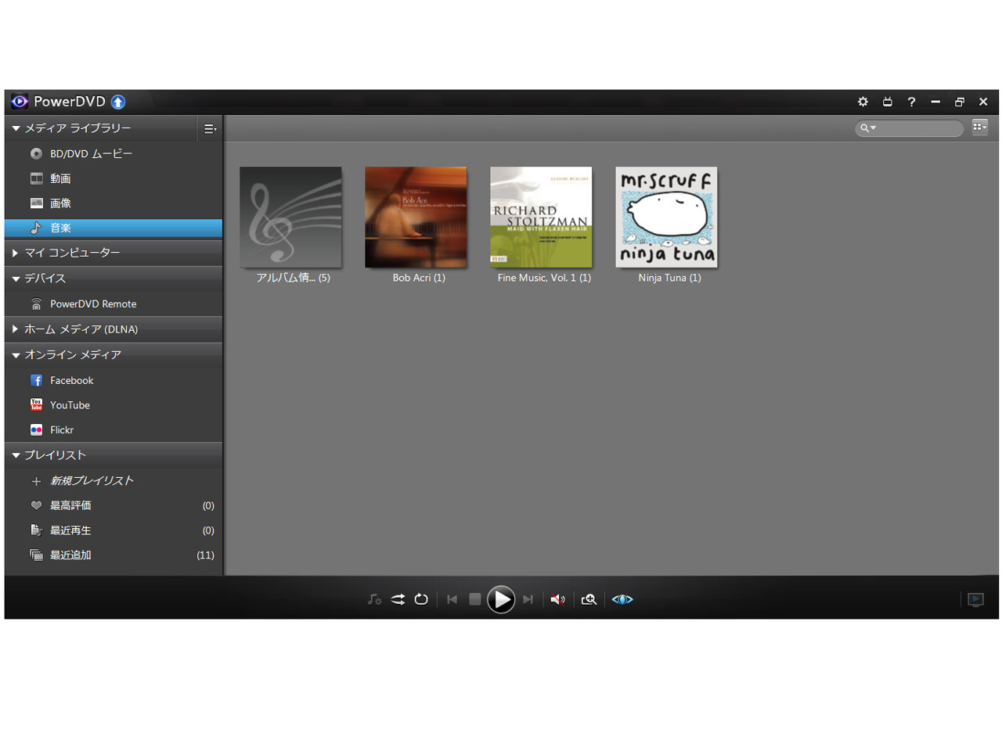The width and height of the screenshot is (1002, 751).
Task: Select the 音楽 library
Action: tap(114, 228)
